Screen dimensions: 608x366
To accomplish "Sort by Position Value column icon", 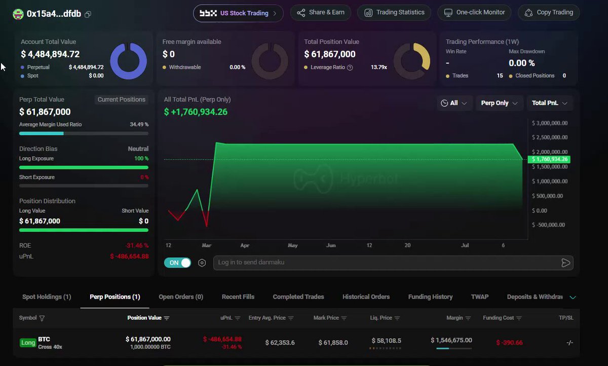I will coord(167,318).
